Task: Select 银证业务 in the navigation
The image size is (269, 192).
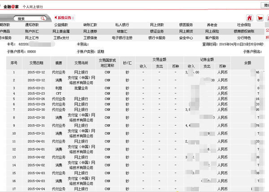Action: tap(157, 31)
